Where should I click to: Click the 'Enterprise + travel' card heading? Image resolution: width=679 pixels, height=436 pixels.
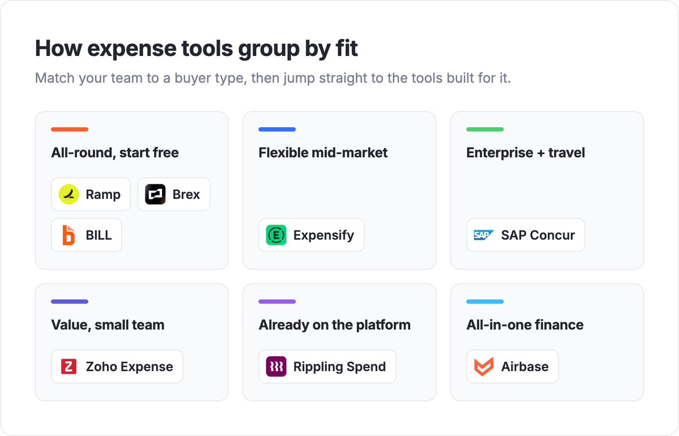pos(526,153)
